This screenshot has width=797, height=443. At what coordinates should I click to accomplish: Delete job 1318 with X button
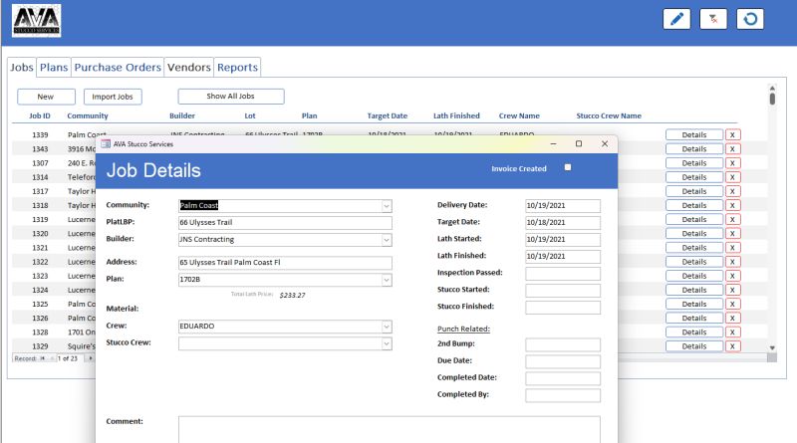coord(732,205)
